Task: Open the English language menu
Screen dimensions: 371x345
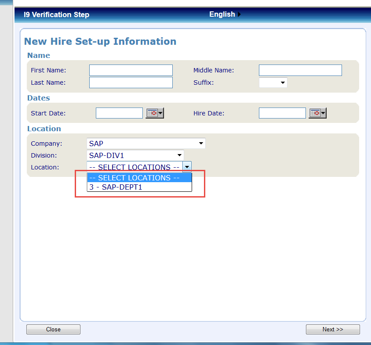Action: pyautogui.click(x=225, y=14)
